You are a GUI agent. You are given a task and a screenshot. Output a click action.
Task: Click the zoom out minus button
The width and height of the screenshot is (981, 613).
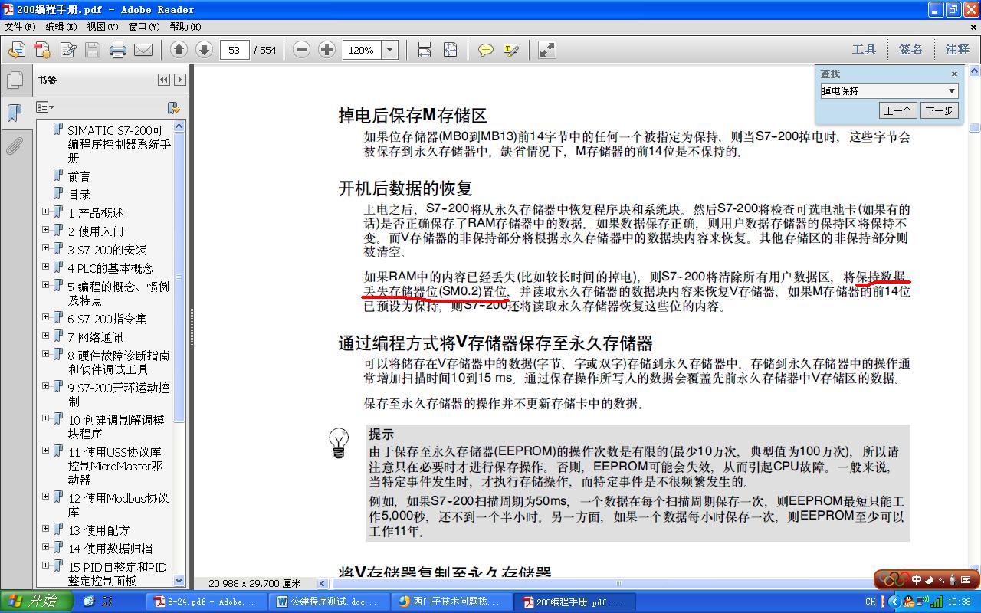302,50
